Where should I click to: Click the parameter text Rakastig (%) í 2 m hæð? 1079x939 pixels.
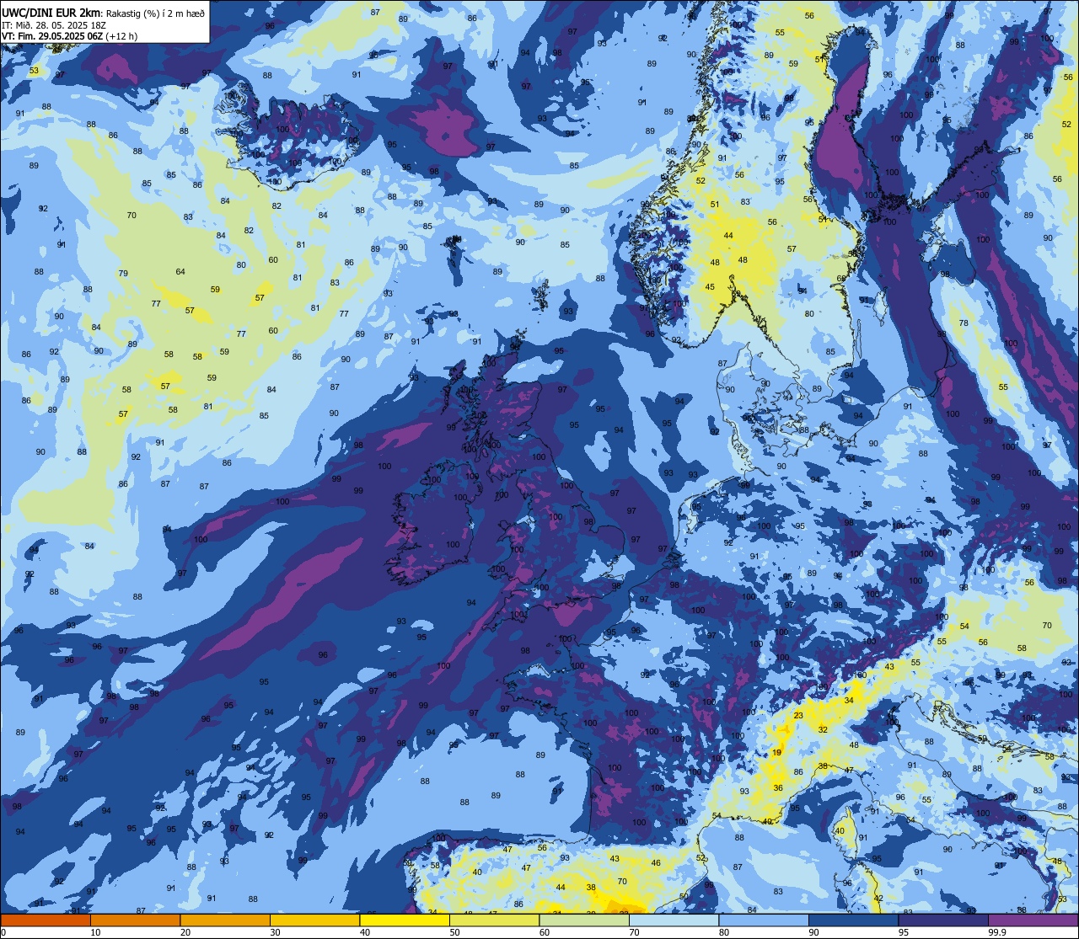point(155,13)
